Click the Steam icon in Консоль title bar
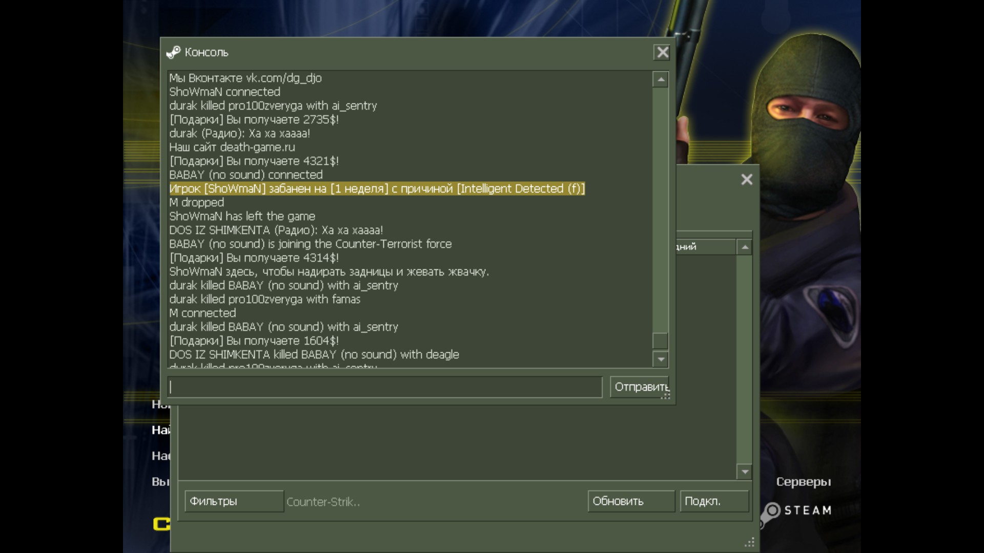Viewport: 984px width, 553px height. point(173,52)
